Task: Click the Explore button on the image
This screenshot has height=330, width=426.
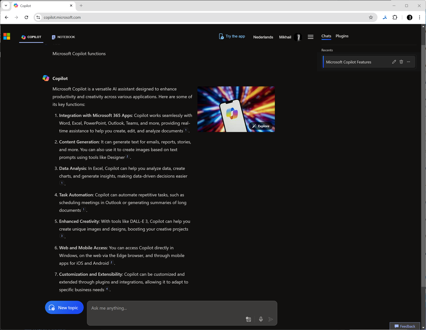Action: pyautogui.click(x=261, y=126)
